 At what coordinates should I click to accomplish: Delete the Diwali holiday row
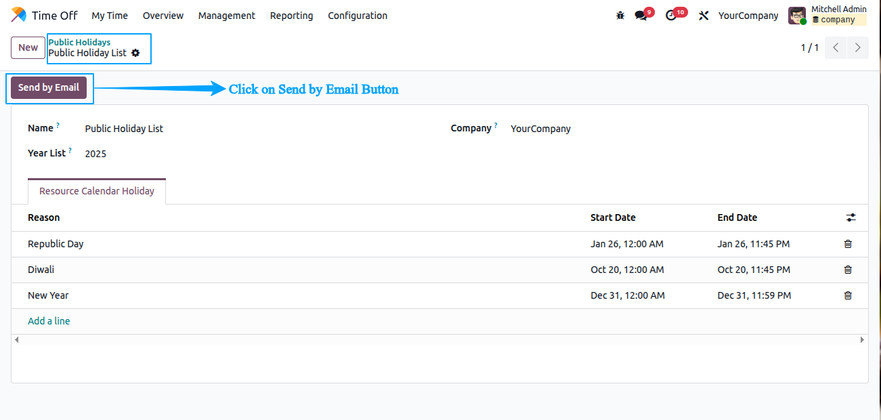tap(848, 270)
